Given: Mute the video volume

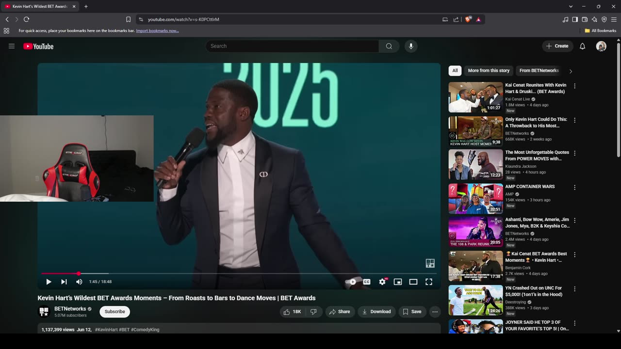Looking at the screenshot, I should click(79, 282).
